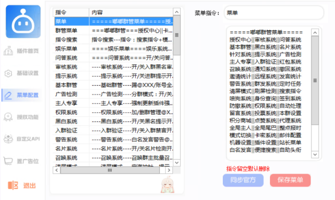
Task: Click text area vertical scrollbar thumb
Action: click(315, 81)
